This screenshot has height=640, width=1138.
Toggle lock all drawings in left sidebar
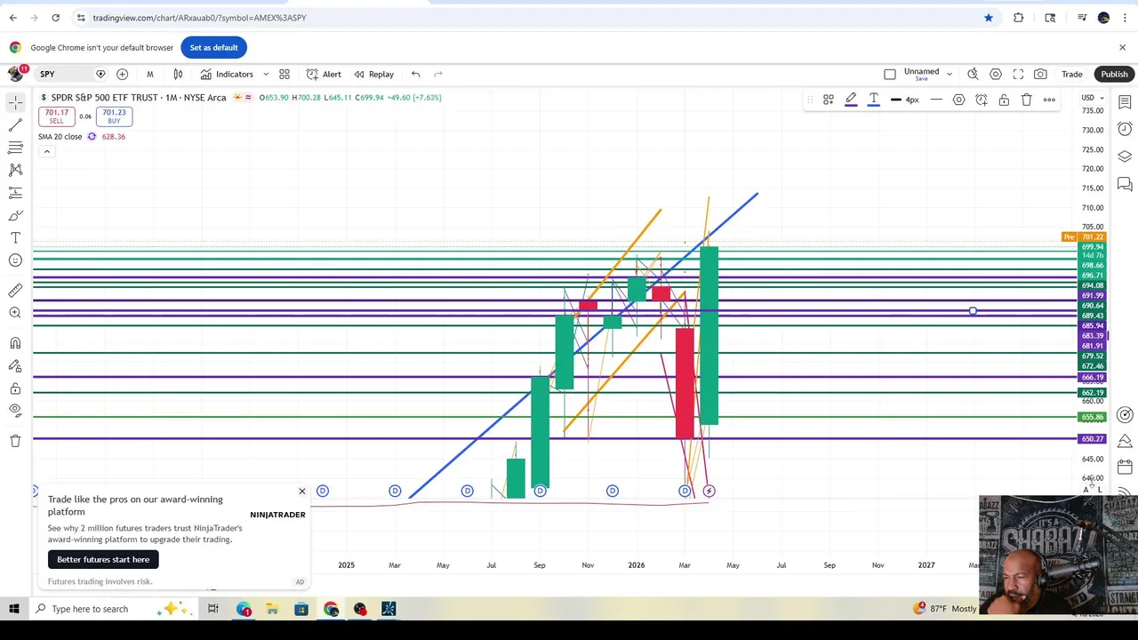(15, 388)
